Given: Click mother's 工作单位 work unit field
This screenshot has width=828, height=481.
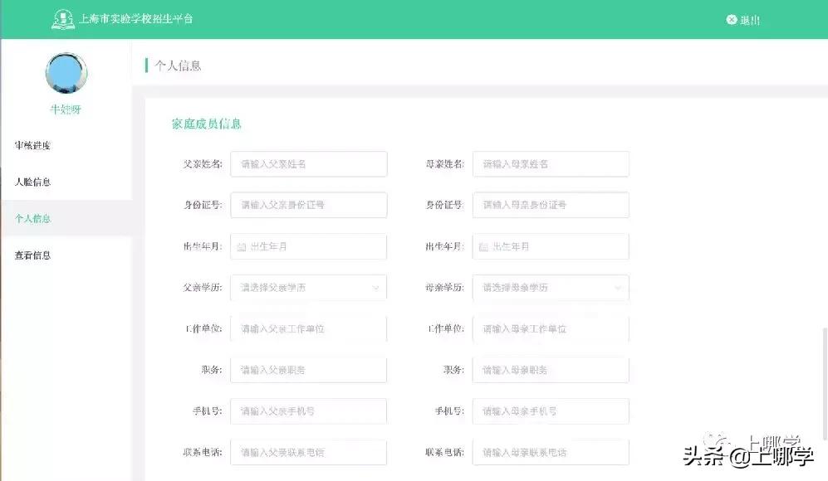Looking at the screenshot, I should point(551,328).
